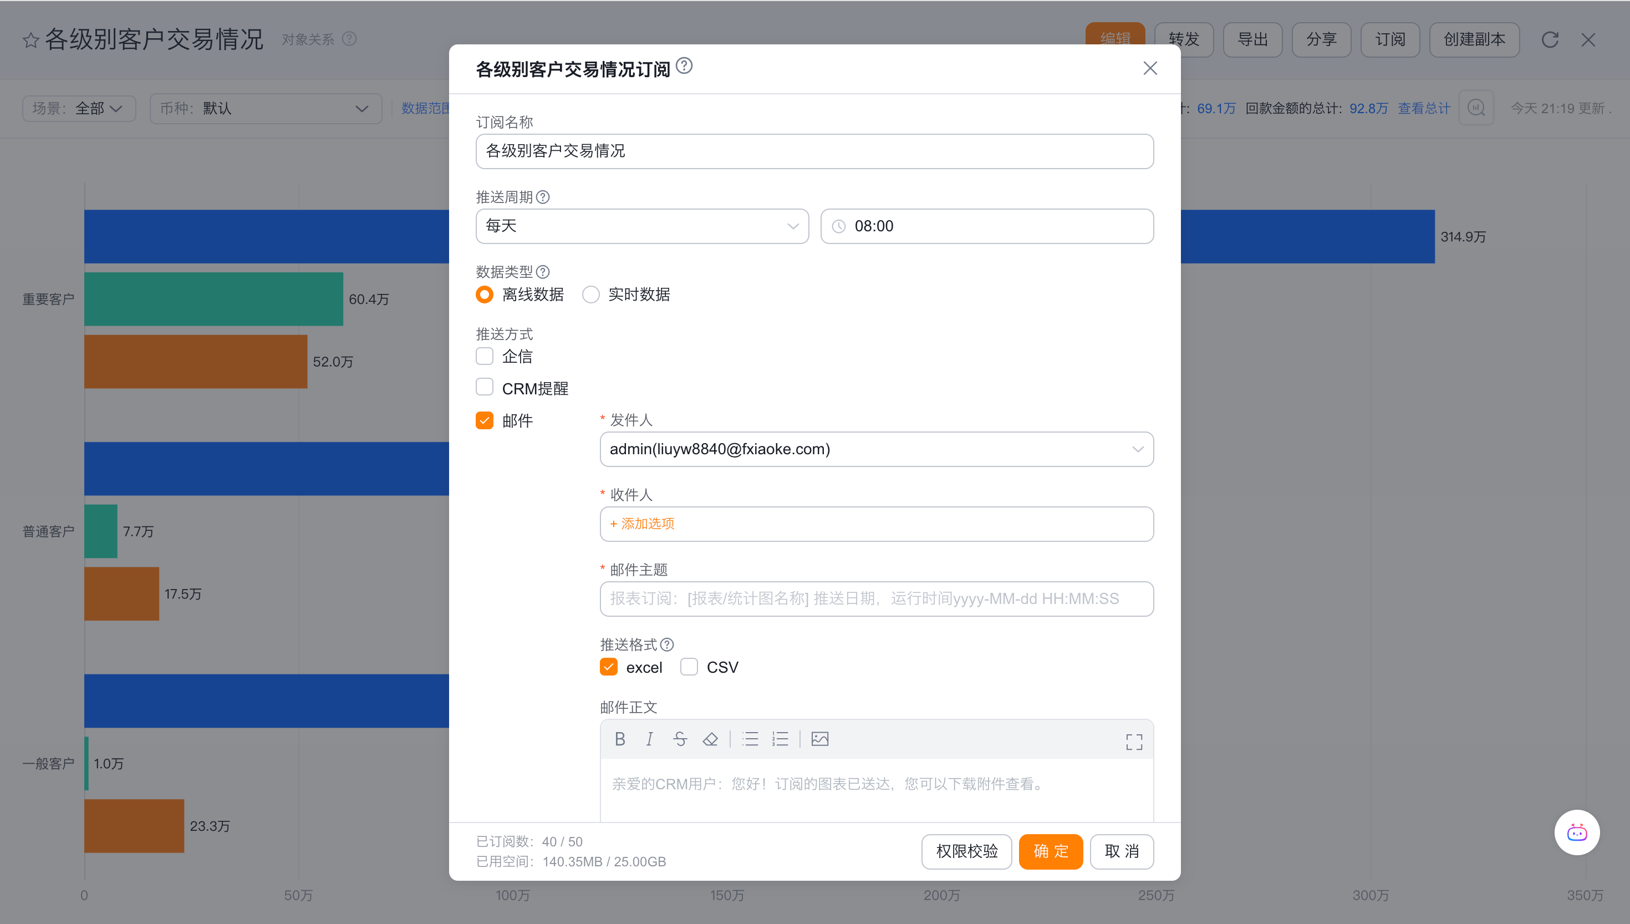
Task: Click the Italic formatting icon
Action: point(649,739)
